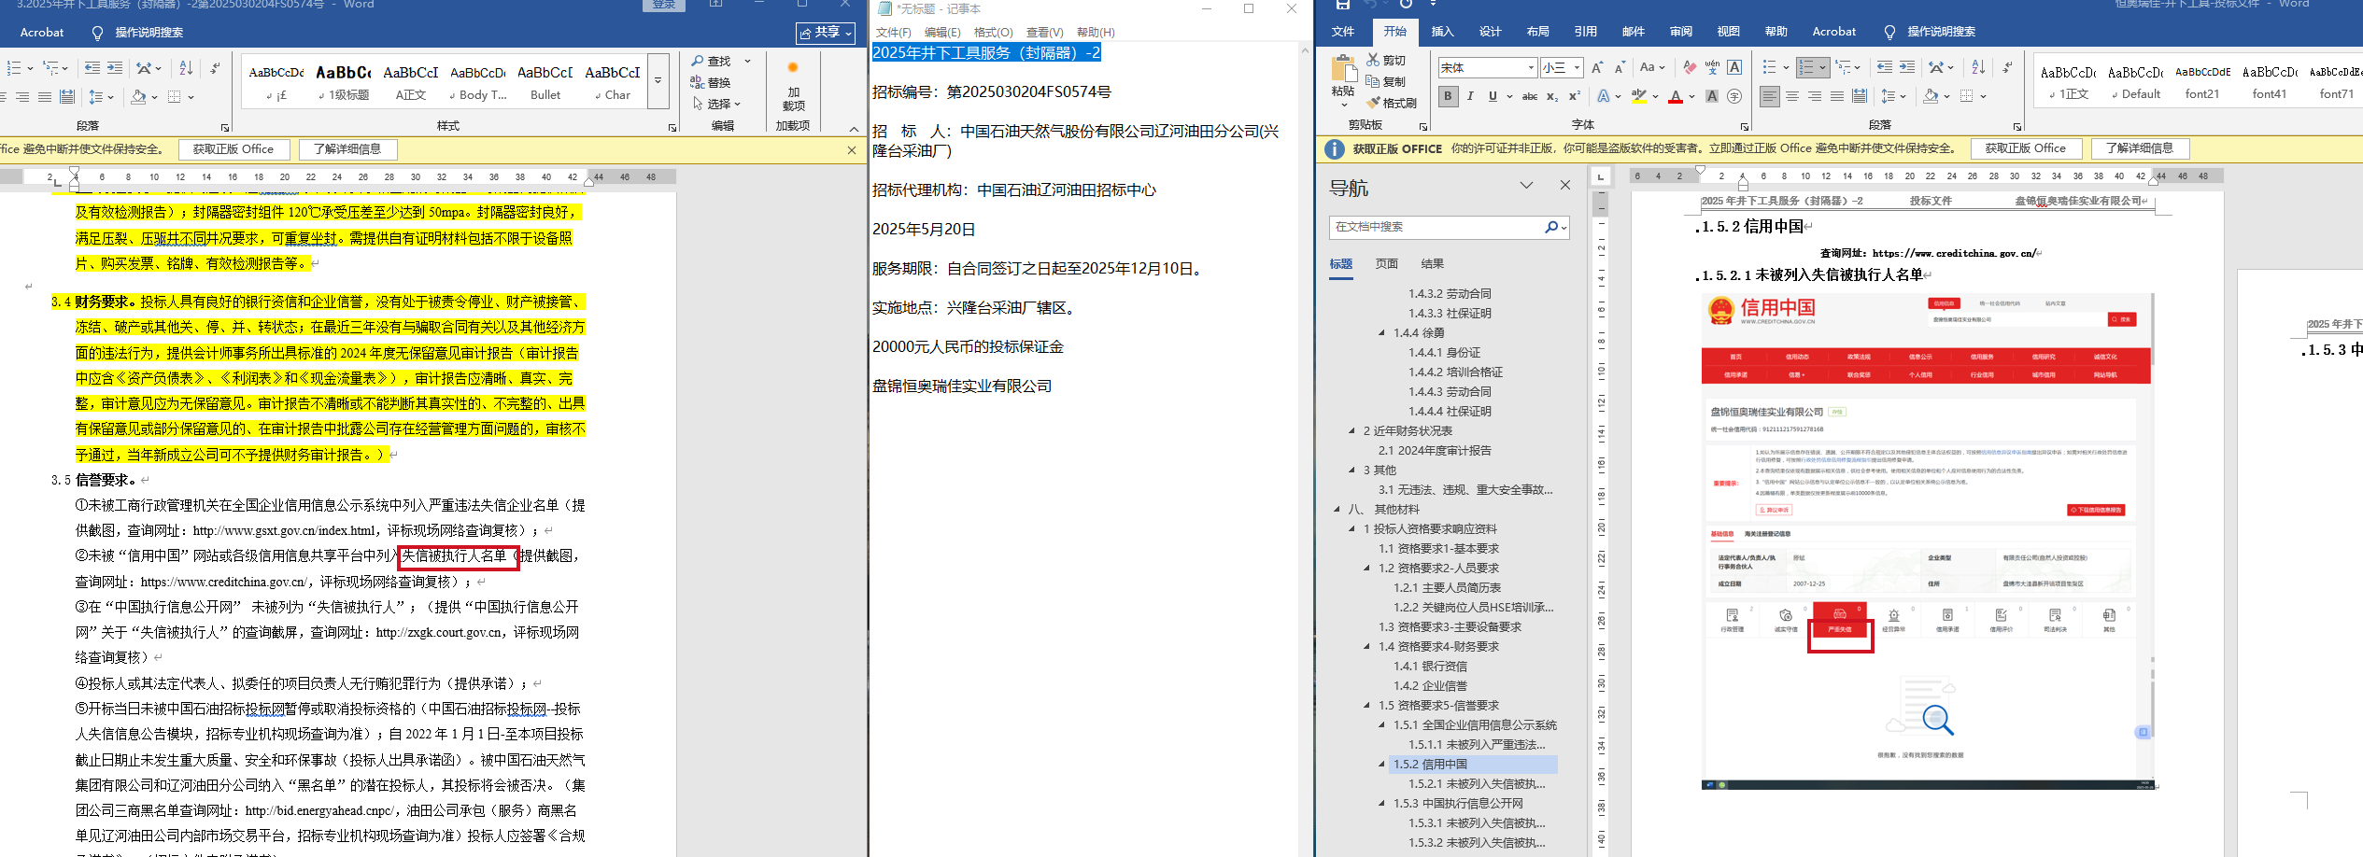
Task: Click decrease indent in right Word
Action: click(x=1885, y=68)
